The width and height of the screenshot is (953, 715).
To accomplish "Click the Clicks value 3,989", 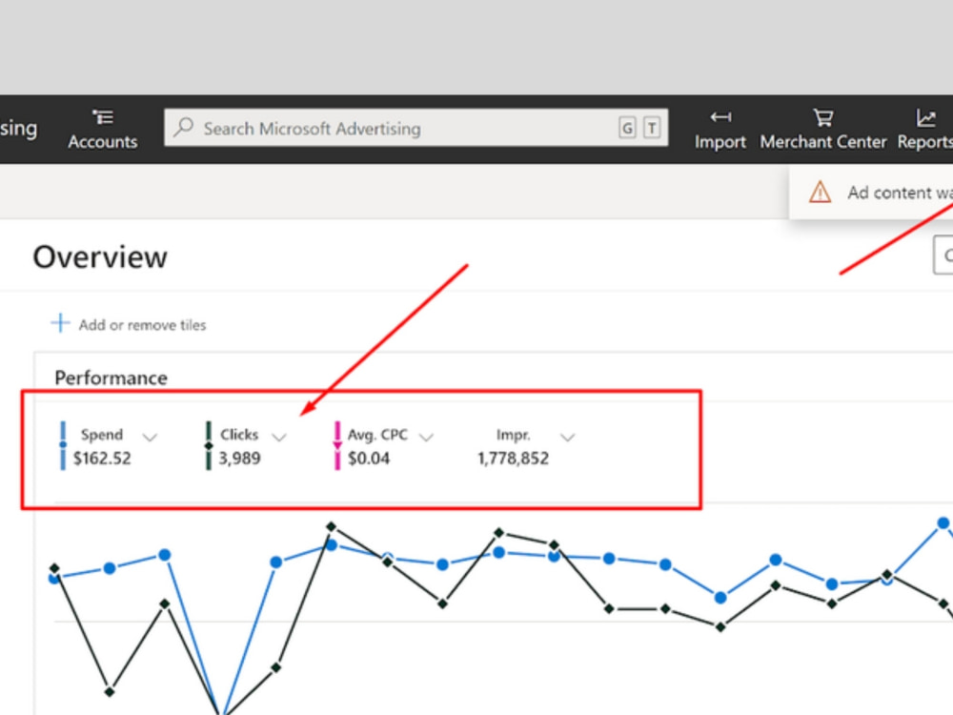I will [x=239, y=459].
